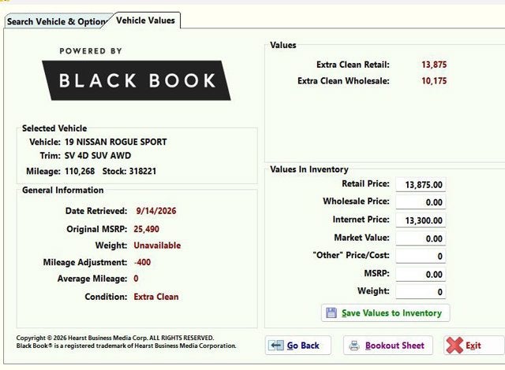
Task: Click the Date Retrieved value 9/14/2026
Action: 156,211
